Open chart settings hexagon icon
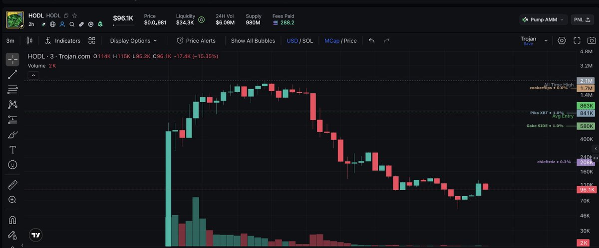Viewport: 599px width, 248px height. 562,41
